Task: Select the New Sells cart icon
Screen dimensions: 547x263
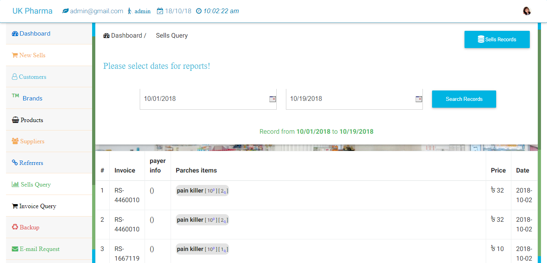Action: [x=15, y=55]
